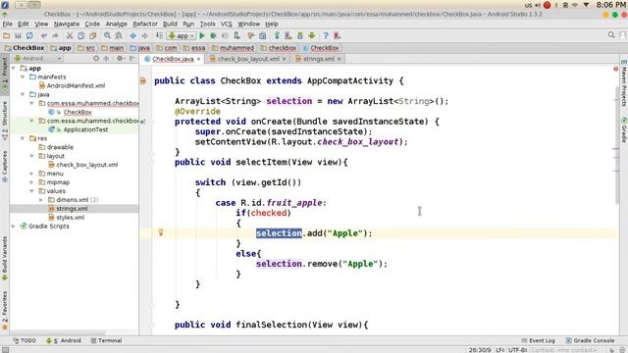
Task: Expand the dimens.xml node
Action: pos(41,200)
